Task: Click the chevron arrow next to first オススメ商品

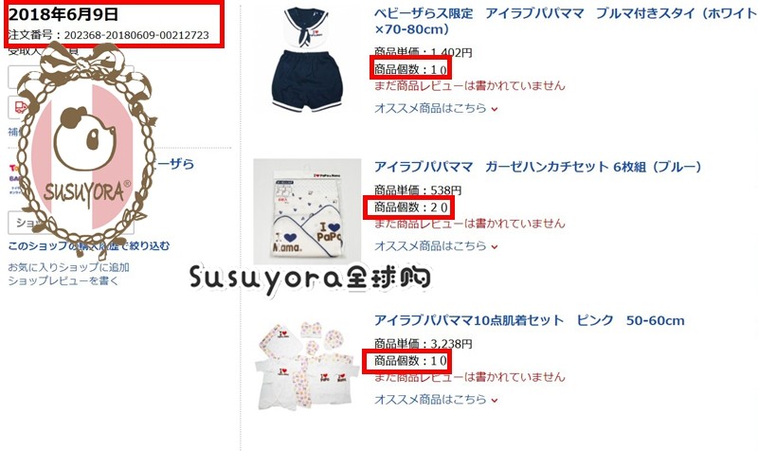Action: [x=494, y=109]
